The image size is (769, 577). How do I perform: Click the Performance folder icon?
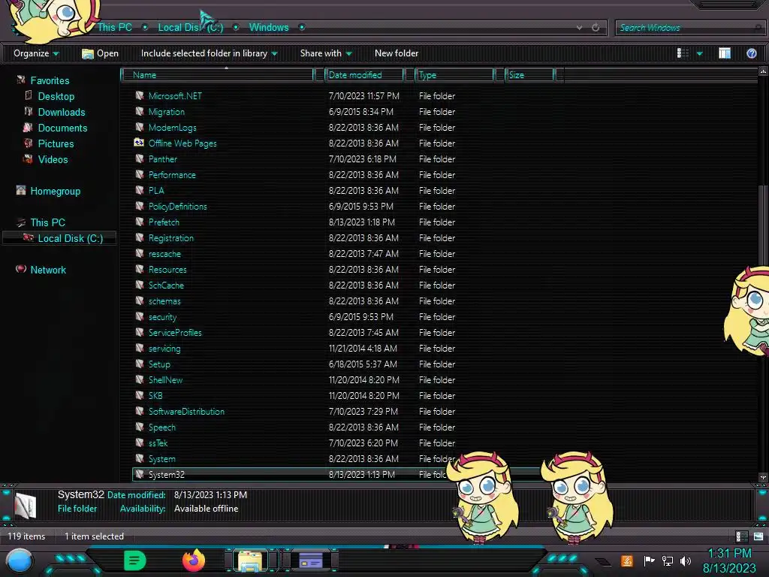pyautogui.click(x=139, y=174)
